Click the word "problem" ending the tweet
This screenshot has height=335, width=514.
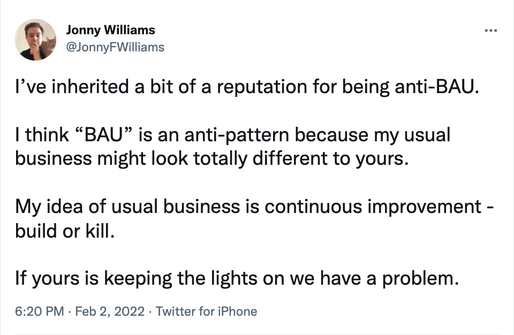tap(418, 279)
